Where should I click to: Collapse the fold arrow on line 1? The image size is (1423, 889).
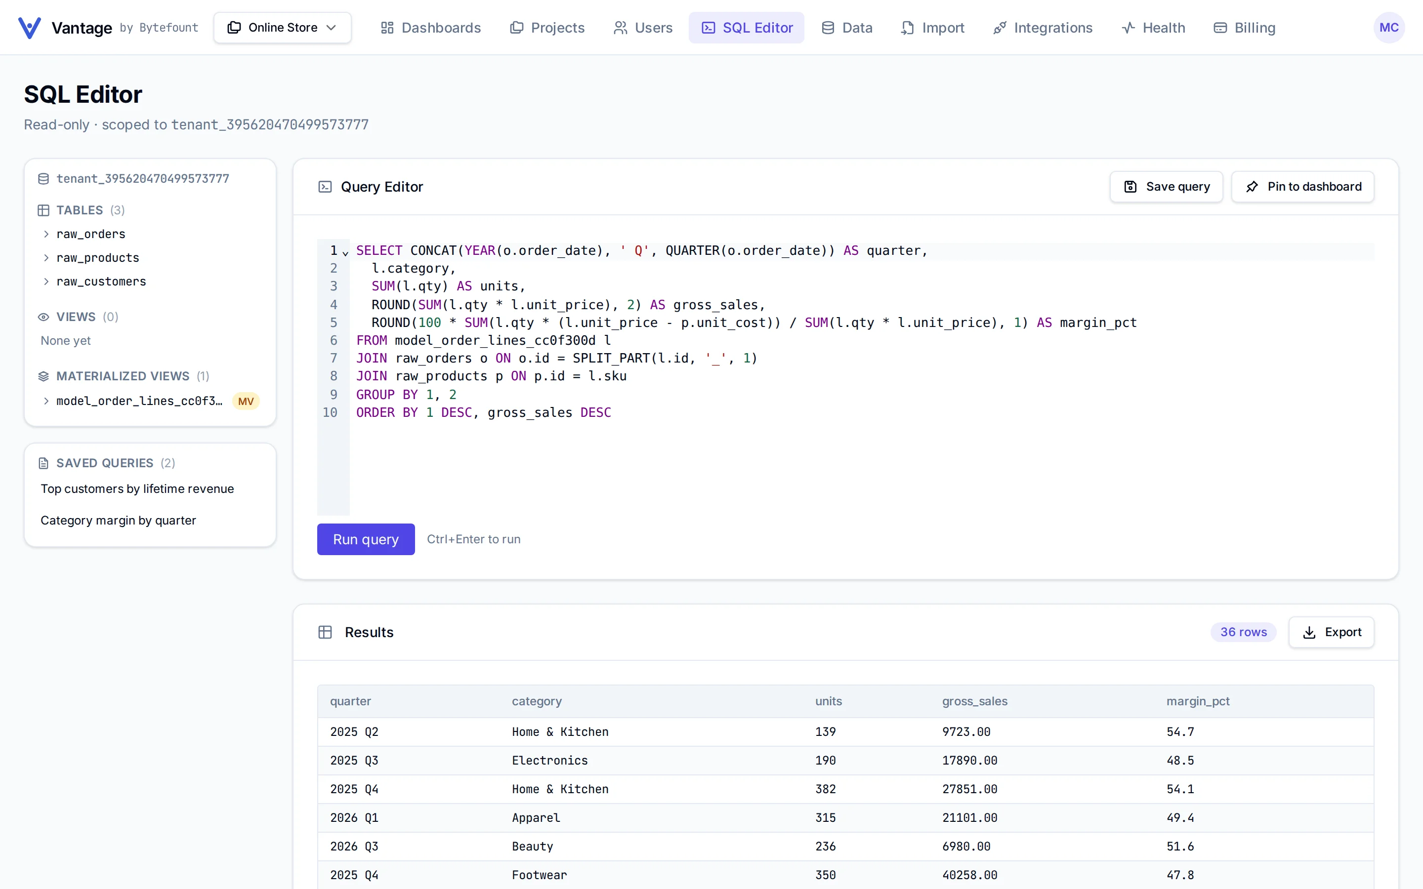[346, 253]
